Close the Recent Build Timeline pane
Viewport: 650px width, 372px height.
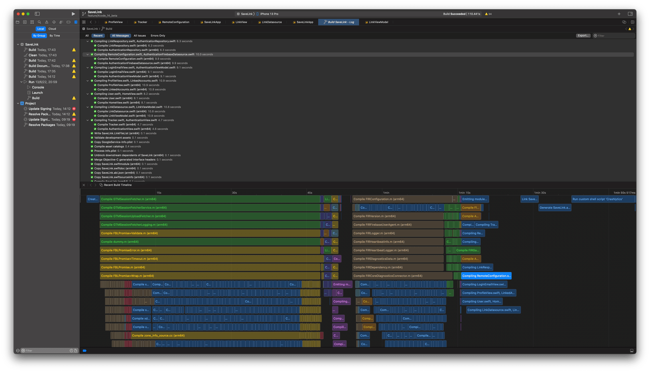(84, 185)
